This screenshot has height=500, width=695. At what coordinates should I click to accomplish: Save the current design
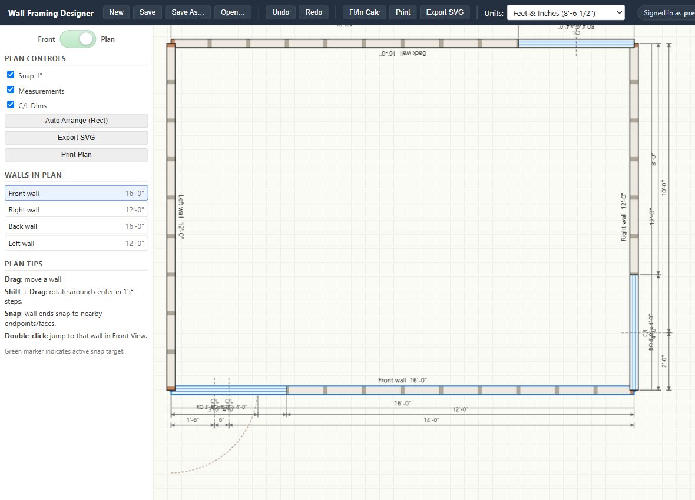[147, 12]
